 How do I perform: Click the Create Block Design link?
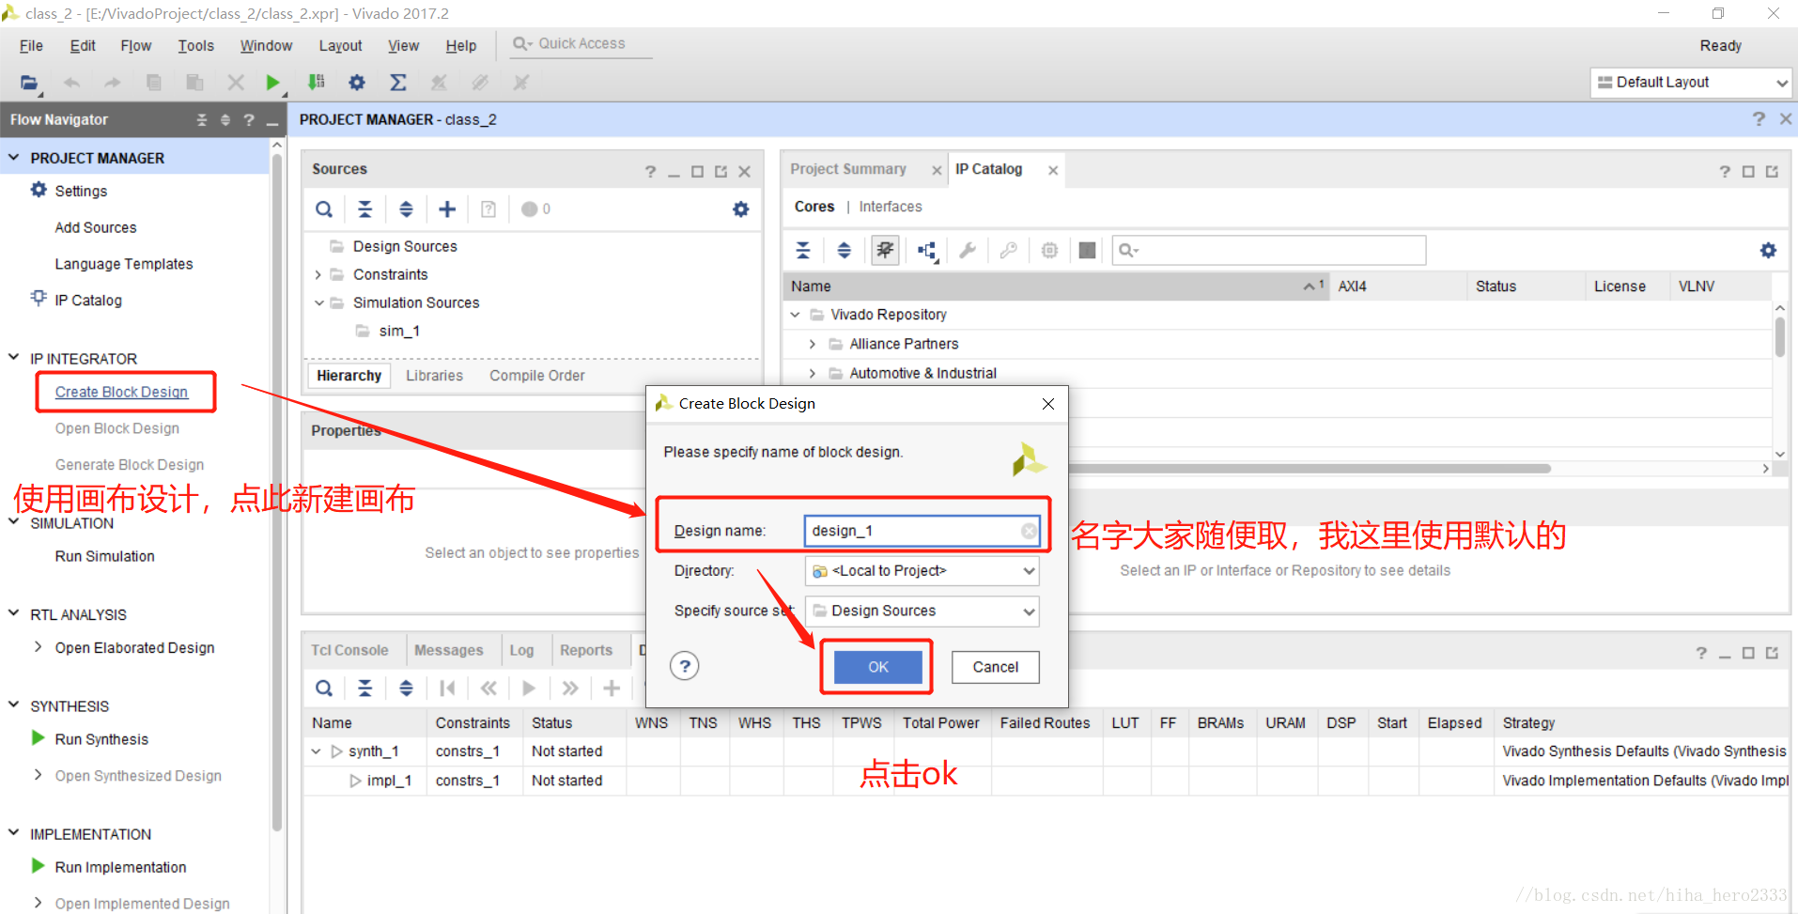point(121,392)
